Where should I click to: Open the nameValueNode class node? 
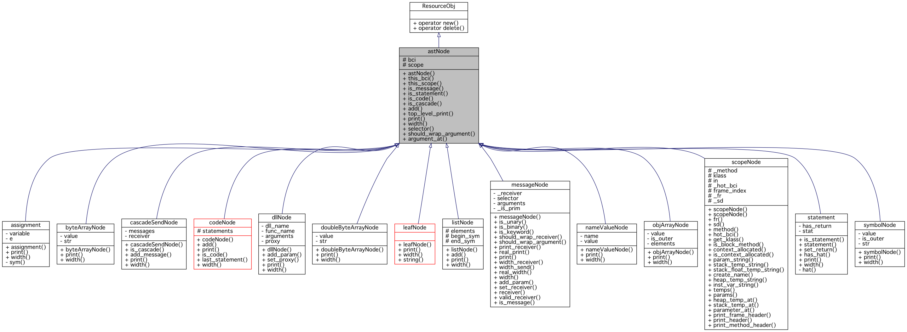click(606, 228)
